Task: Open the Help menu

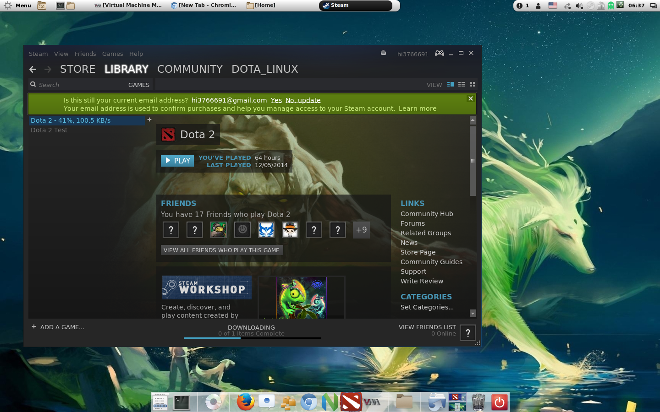Action: (136, 54)
